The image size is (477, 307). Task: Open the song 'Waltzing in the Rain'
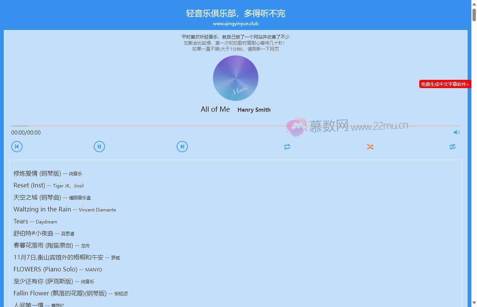click(42, 209)
